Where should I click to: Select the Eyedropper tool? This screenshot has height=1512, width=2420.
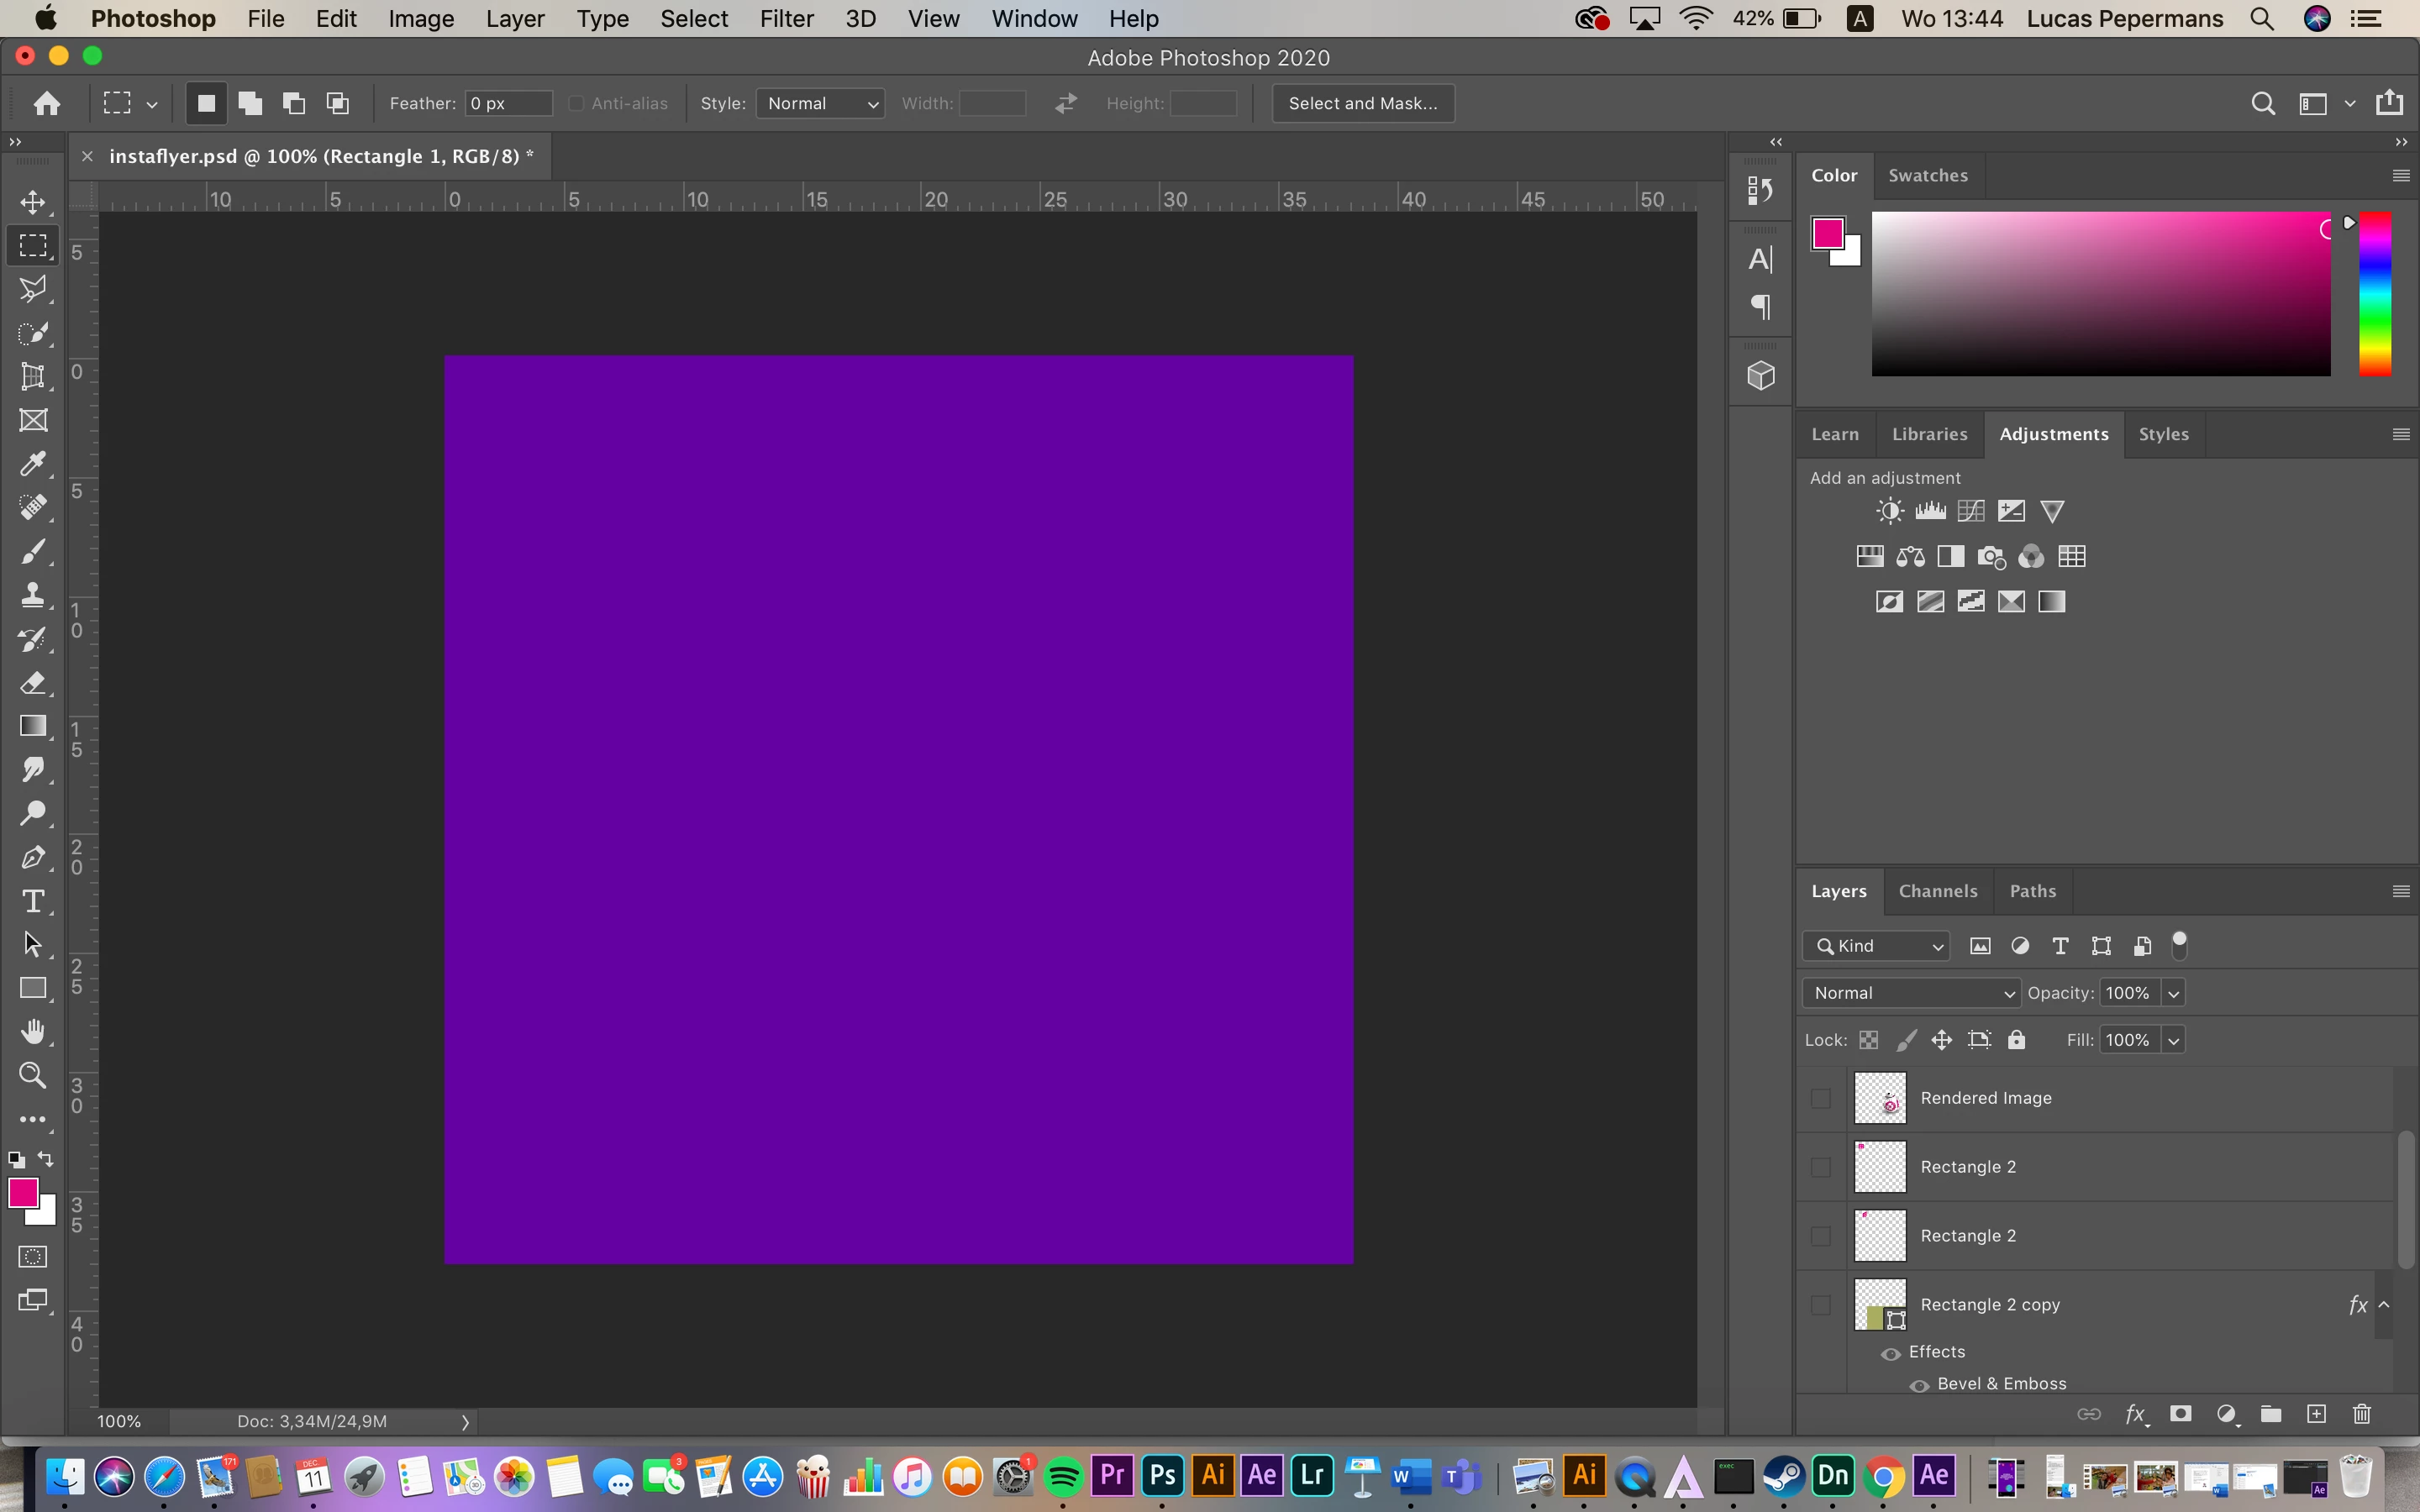(33, 464)
